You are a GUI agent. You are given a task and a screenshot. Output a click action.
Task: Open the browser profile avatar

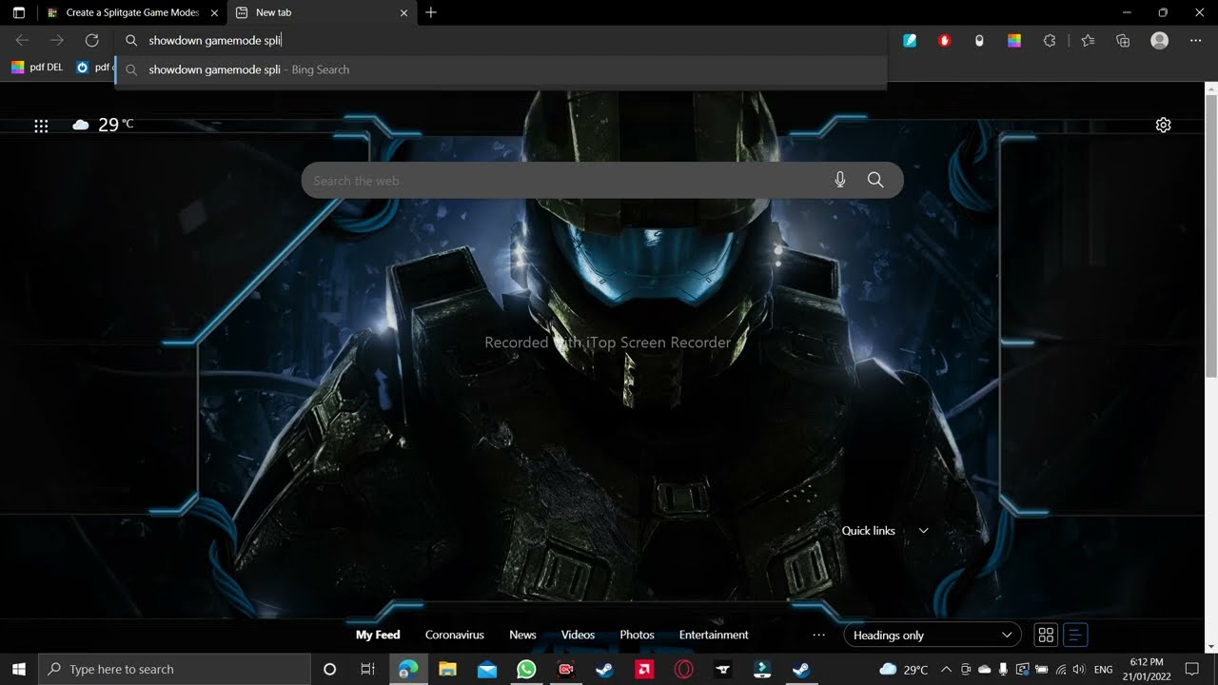pyautogui.click(x=1159, y=40)
